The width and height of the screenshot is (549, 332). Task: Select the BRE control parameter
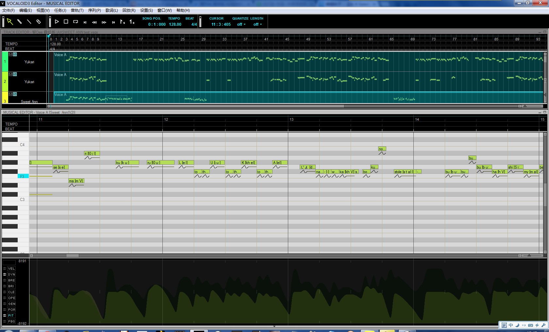click(11, 280)
